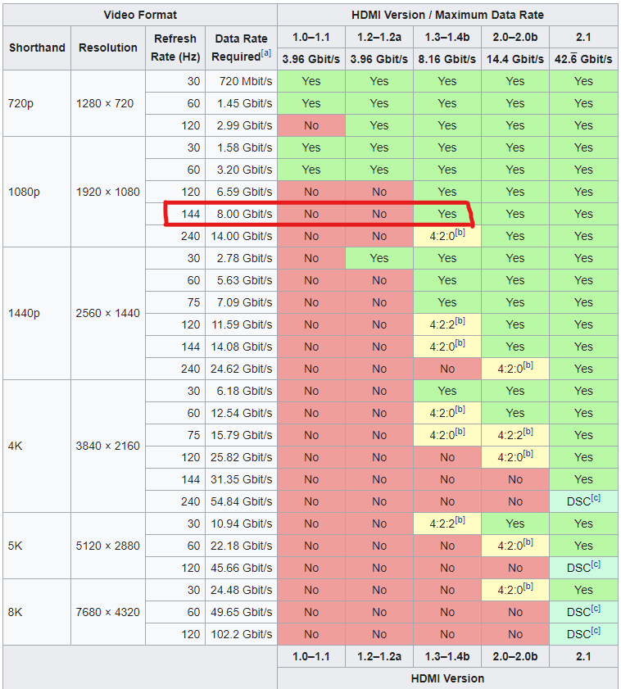The width and height of the screenshot is (621, 689).
Task: Click the "8.00 Gbit/s" data rate cell
Action: click(242, 214)
